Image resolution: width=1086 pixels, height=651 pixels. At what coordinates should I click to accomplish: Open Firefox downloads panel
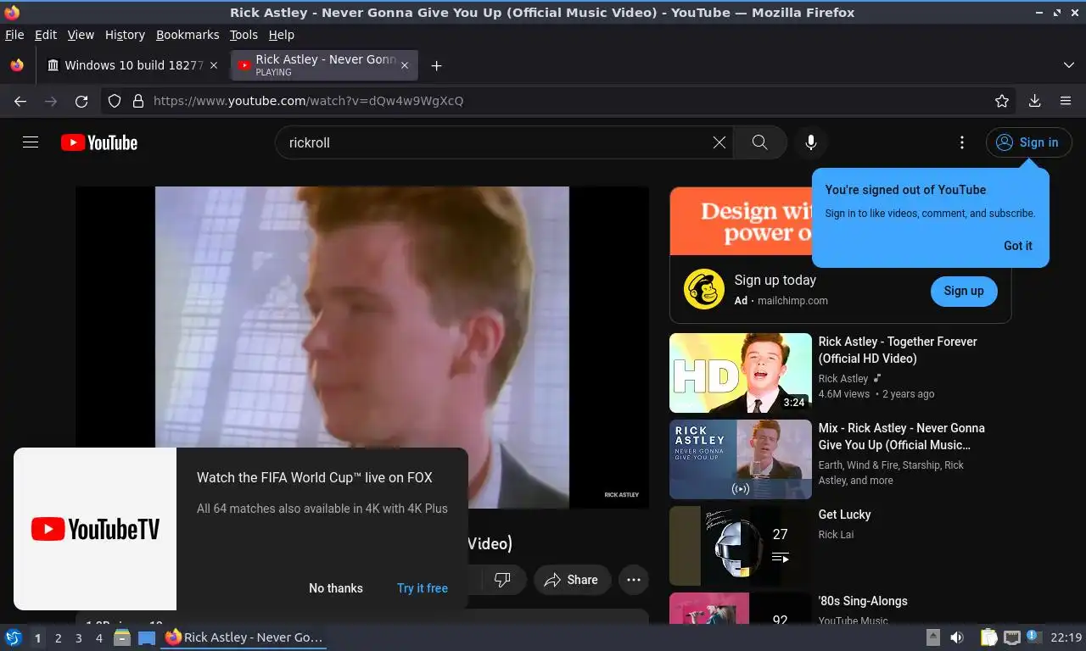[x=1035, y=101]
